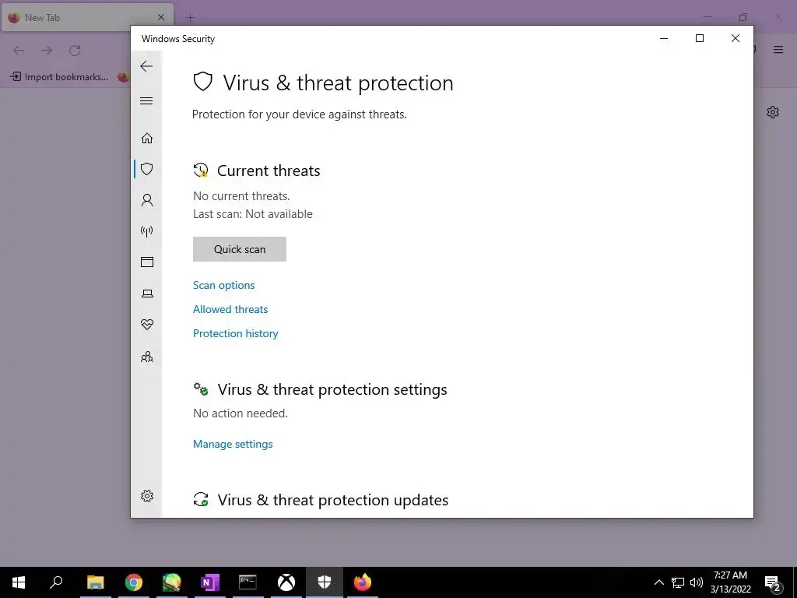This screenshot has height=598, width=797.
Task: Click the Virus & threat protection settings heading
Action: coord(332,389)
